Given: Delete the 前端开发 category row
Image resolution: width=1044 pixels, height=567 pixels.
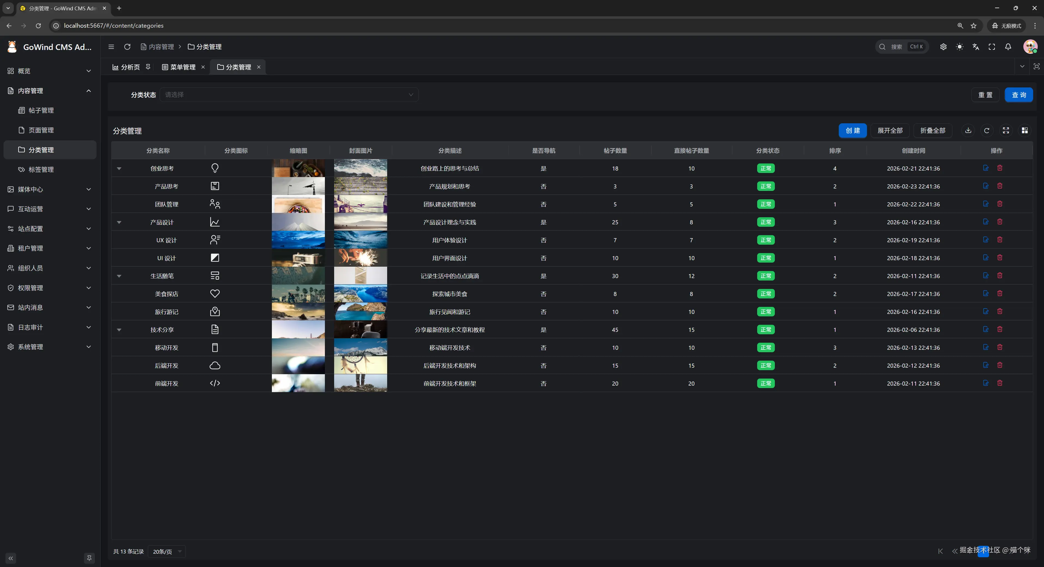Looking at the screenshot, I should click(x=999, y=383).
